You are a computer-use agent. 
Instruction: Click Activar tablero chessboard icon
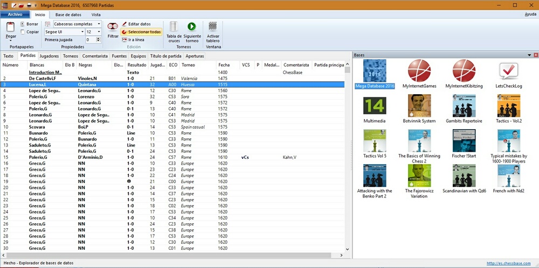click(213, 26)
